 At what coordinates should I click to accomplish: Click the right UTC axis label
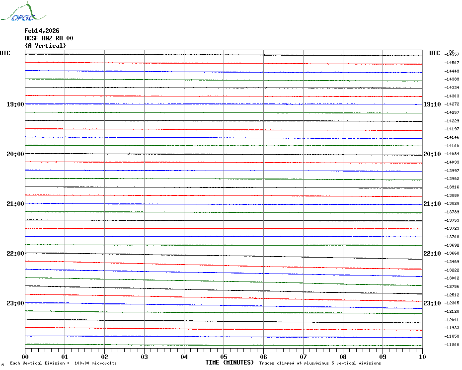[434, 53]
